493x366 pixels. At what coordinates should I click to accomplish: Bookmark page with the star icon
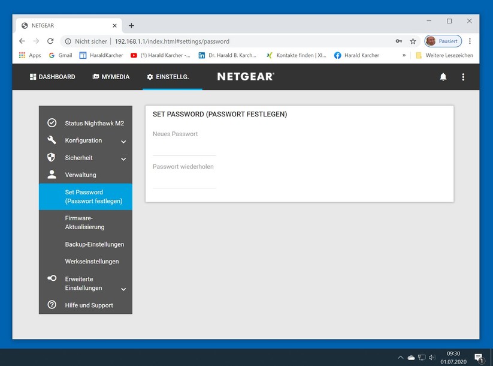point(413,41)
